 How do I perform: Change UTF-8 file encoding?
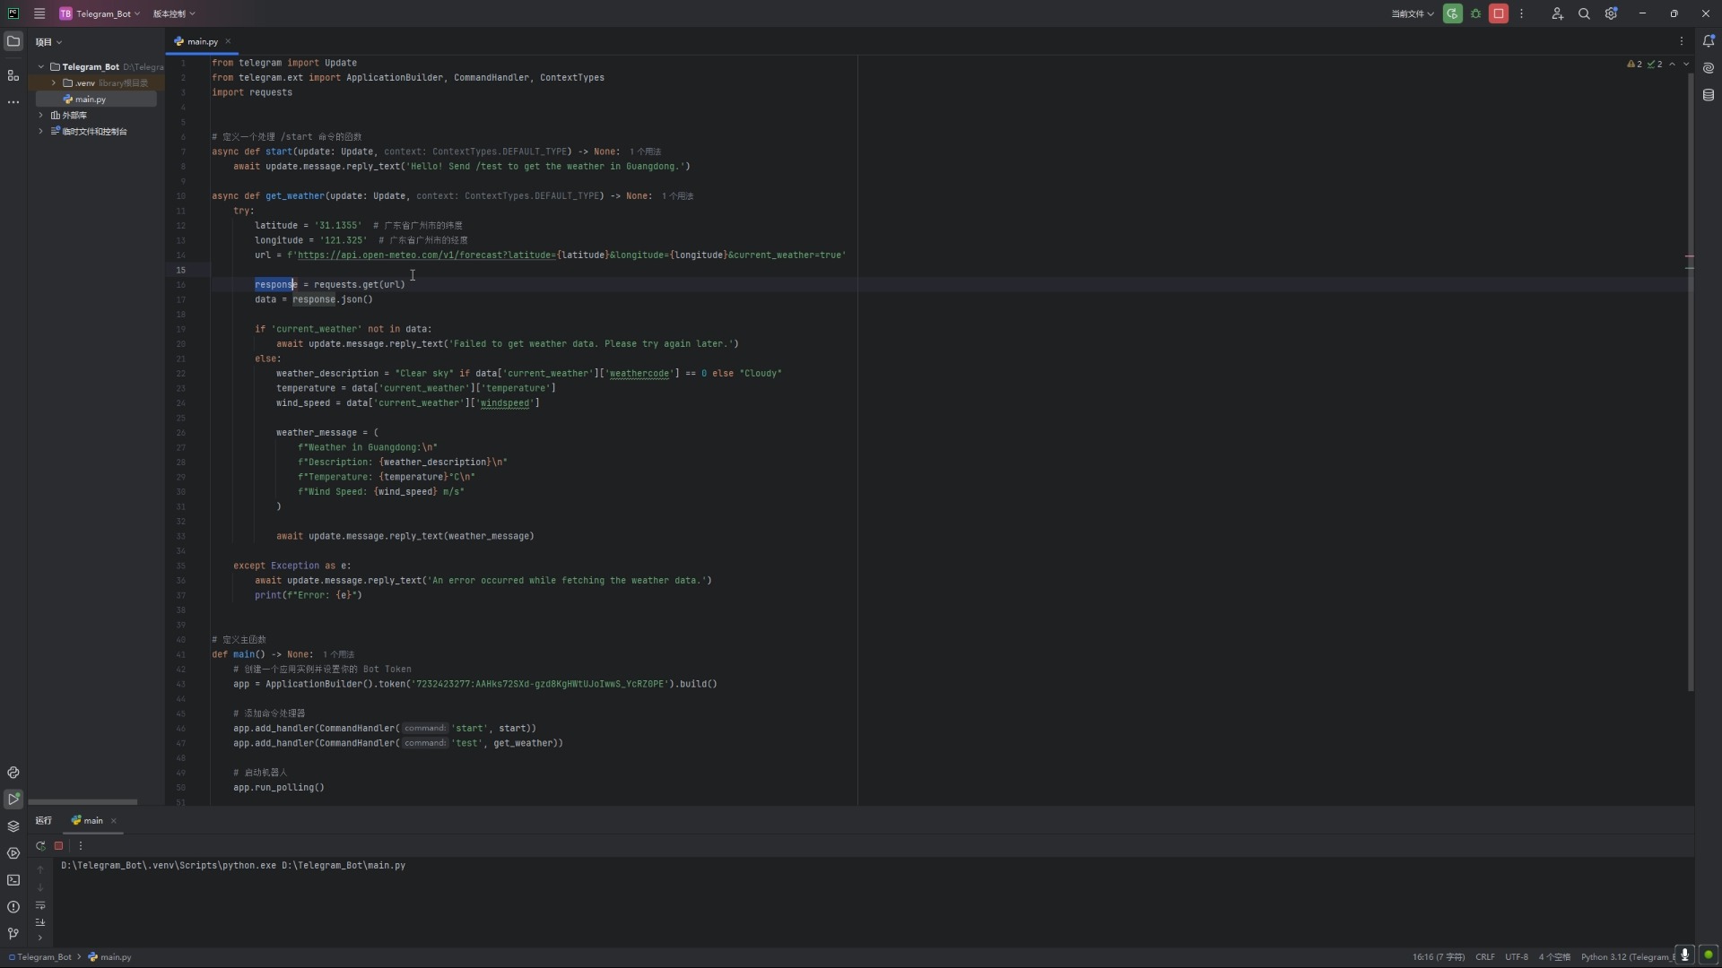click(1517, 957)
